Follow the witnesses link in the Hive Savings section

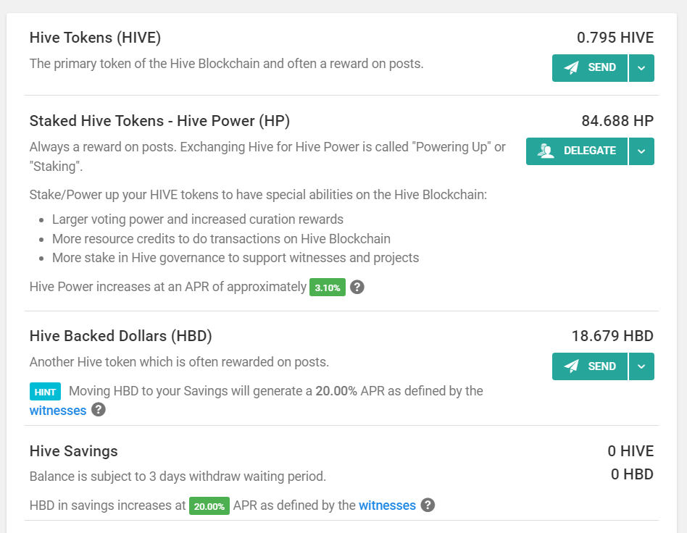(x=387, y=505)
